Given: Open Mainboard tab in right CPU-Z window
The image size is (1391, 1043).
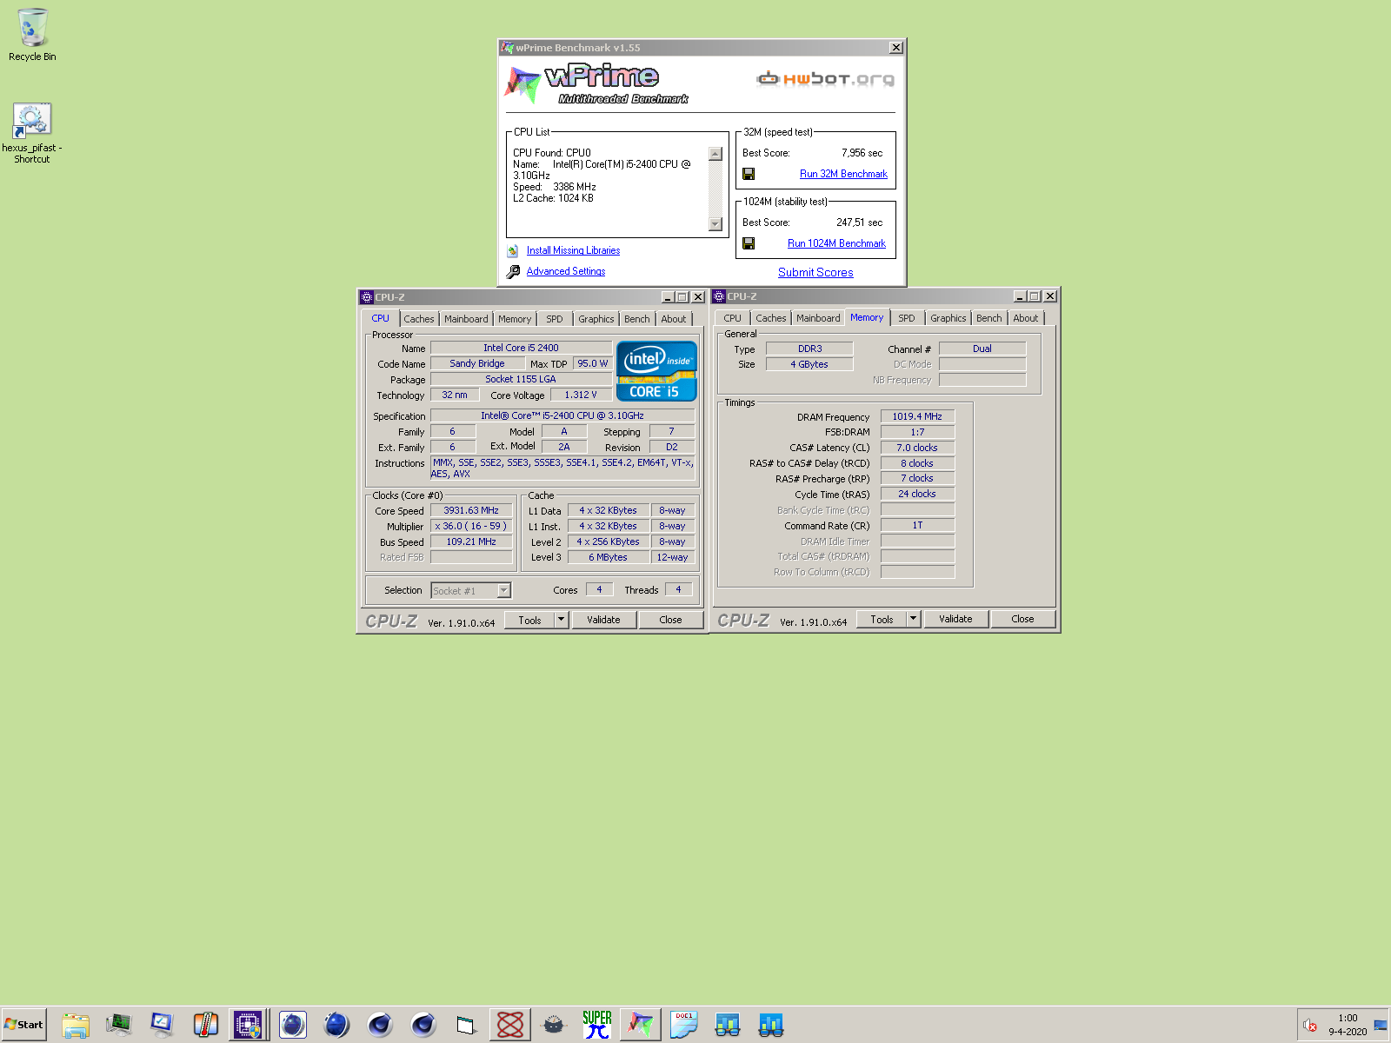Looking at the screenshot, I should click(x=818, y=318).
